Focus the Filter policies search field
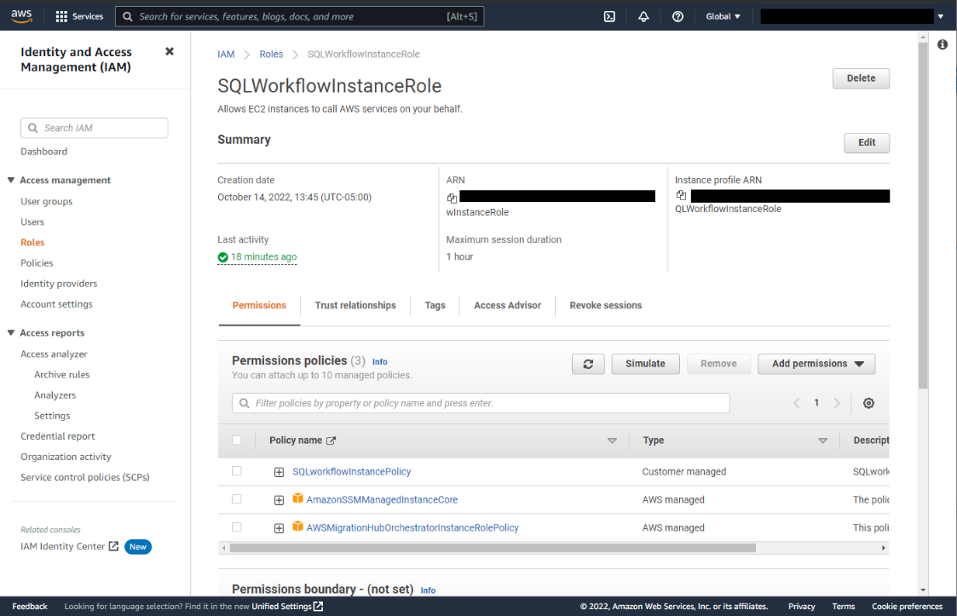Screen dimensions: 957x616 481,403
